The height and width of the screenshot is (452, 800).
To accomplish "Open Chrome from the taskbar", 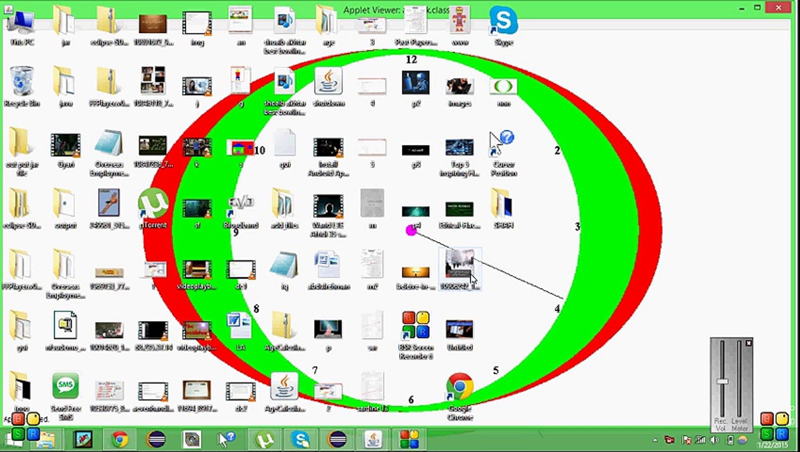I will 120,439.
